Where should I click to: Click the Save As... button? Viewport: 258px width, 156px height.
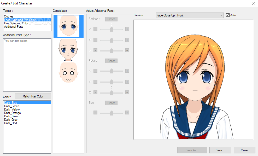pyautogui.click(x=192, y=150)
